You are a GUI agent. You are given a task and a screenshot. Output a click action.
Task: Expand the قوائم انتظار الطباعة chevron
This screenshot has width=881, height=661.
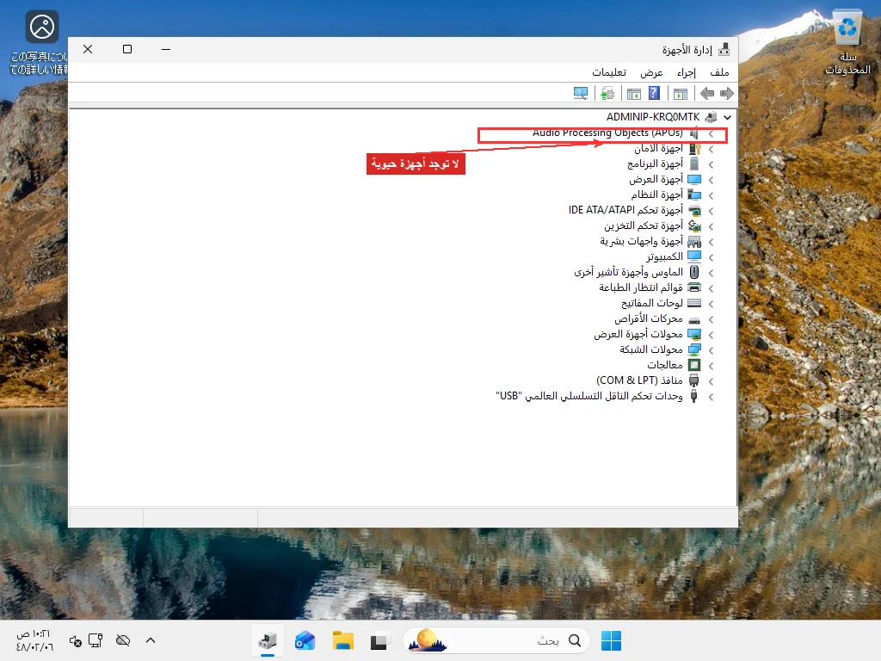pos(712,288)
